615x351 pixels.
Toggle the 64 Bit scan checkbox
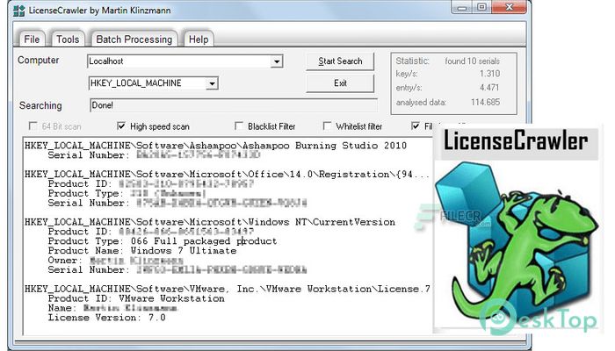click(x=33, y=126)
